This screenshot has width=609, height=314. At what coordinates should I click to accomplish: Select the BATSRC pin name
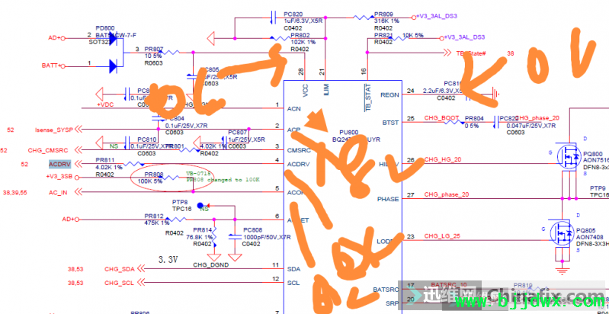tap(386, 290)
